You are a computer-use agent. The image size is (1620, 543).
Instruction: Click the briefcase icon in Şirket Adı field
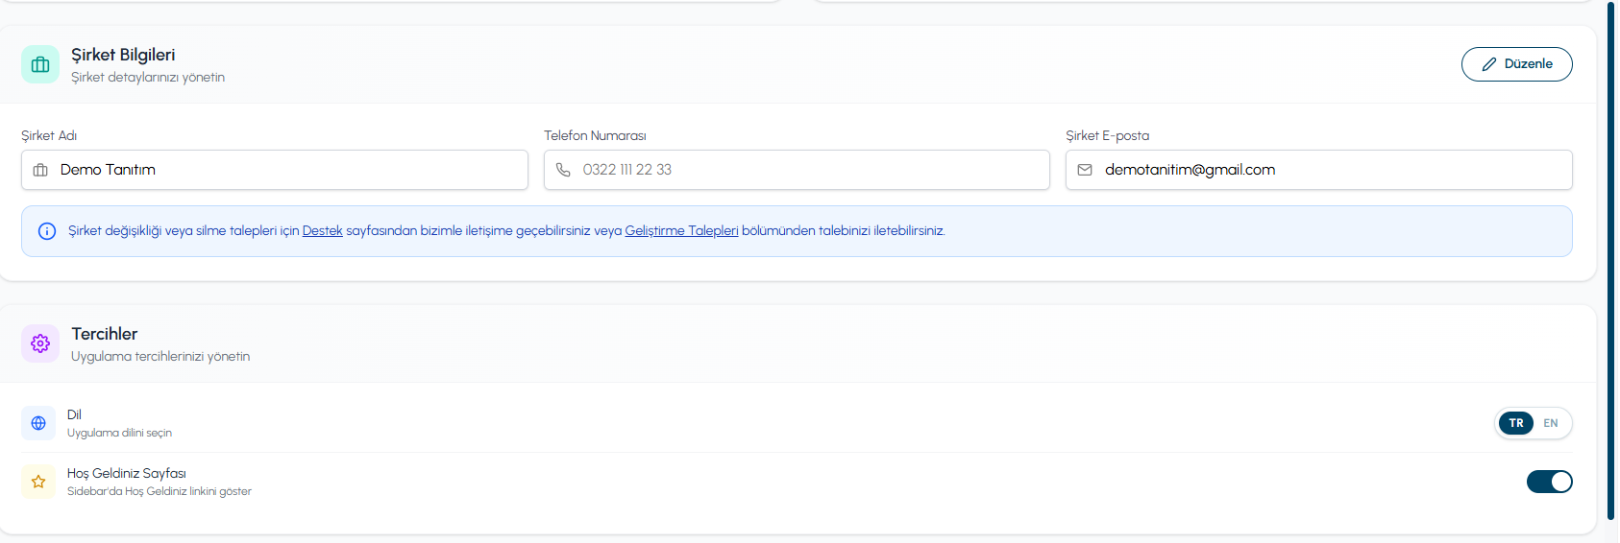pyautogui.click(x=40, y=170)
